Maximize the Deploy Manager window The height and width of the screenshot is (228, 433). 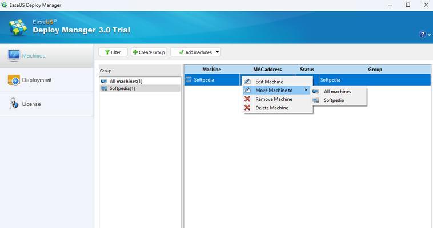[x=408, y=5]
